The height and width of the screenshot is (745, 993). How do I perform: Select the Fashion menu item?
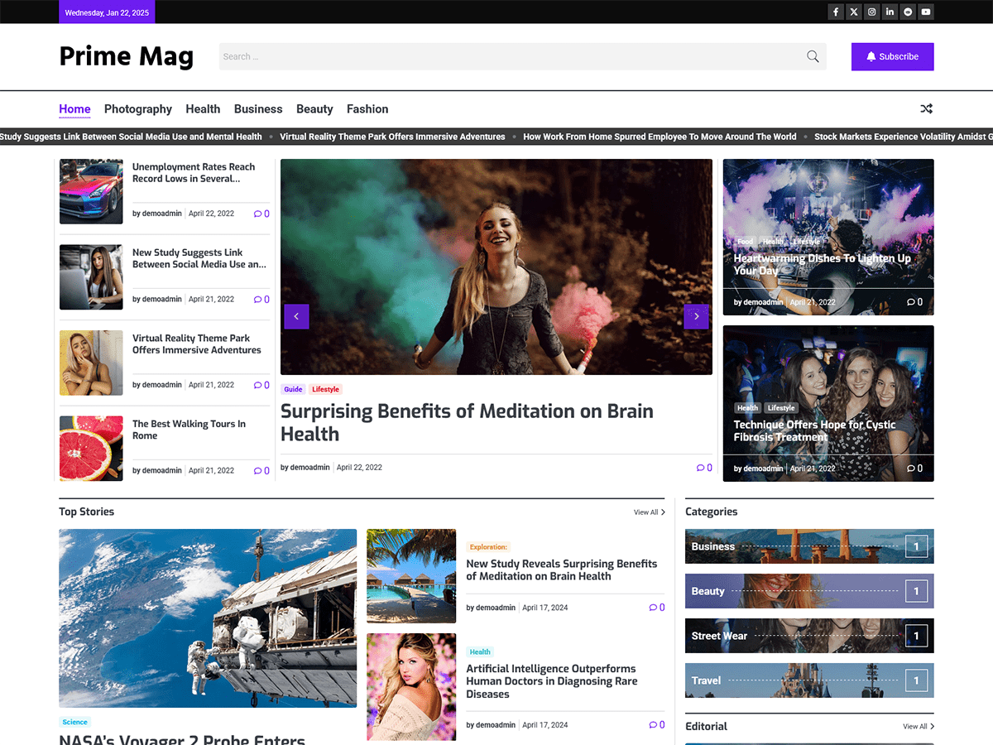367,108
